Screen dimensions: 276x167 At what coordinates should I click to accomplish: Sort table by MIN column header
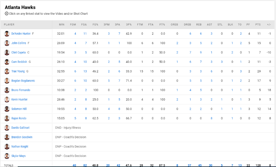click(62, 25)
